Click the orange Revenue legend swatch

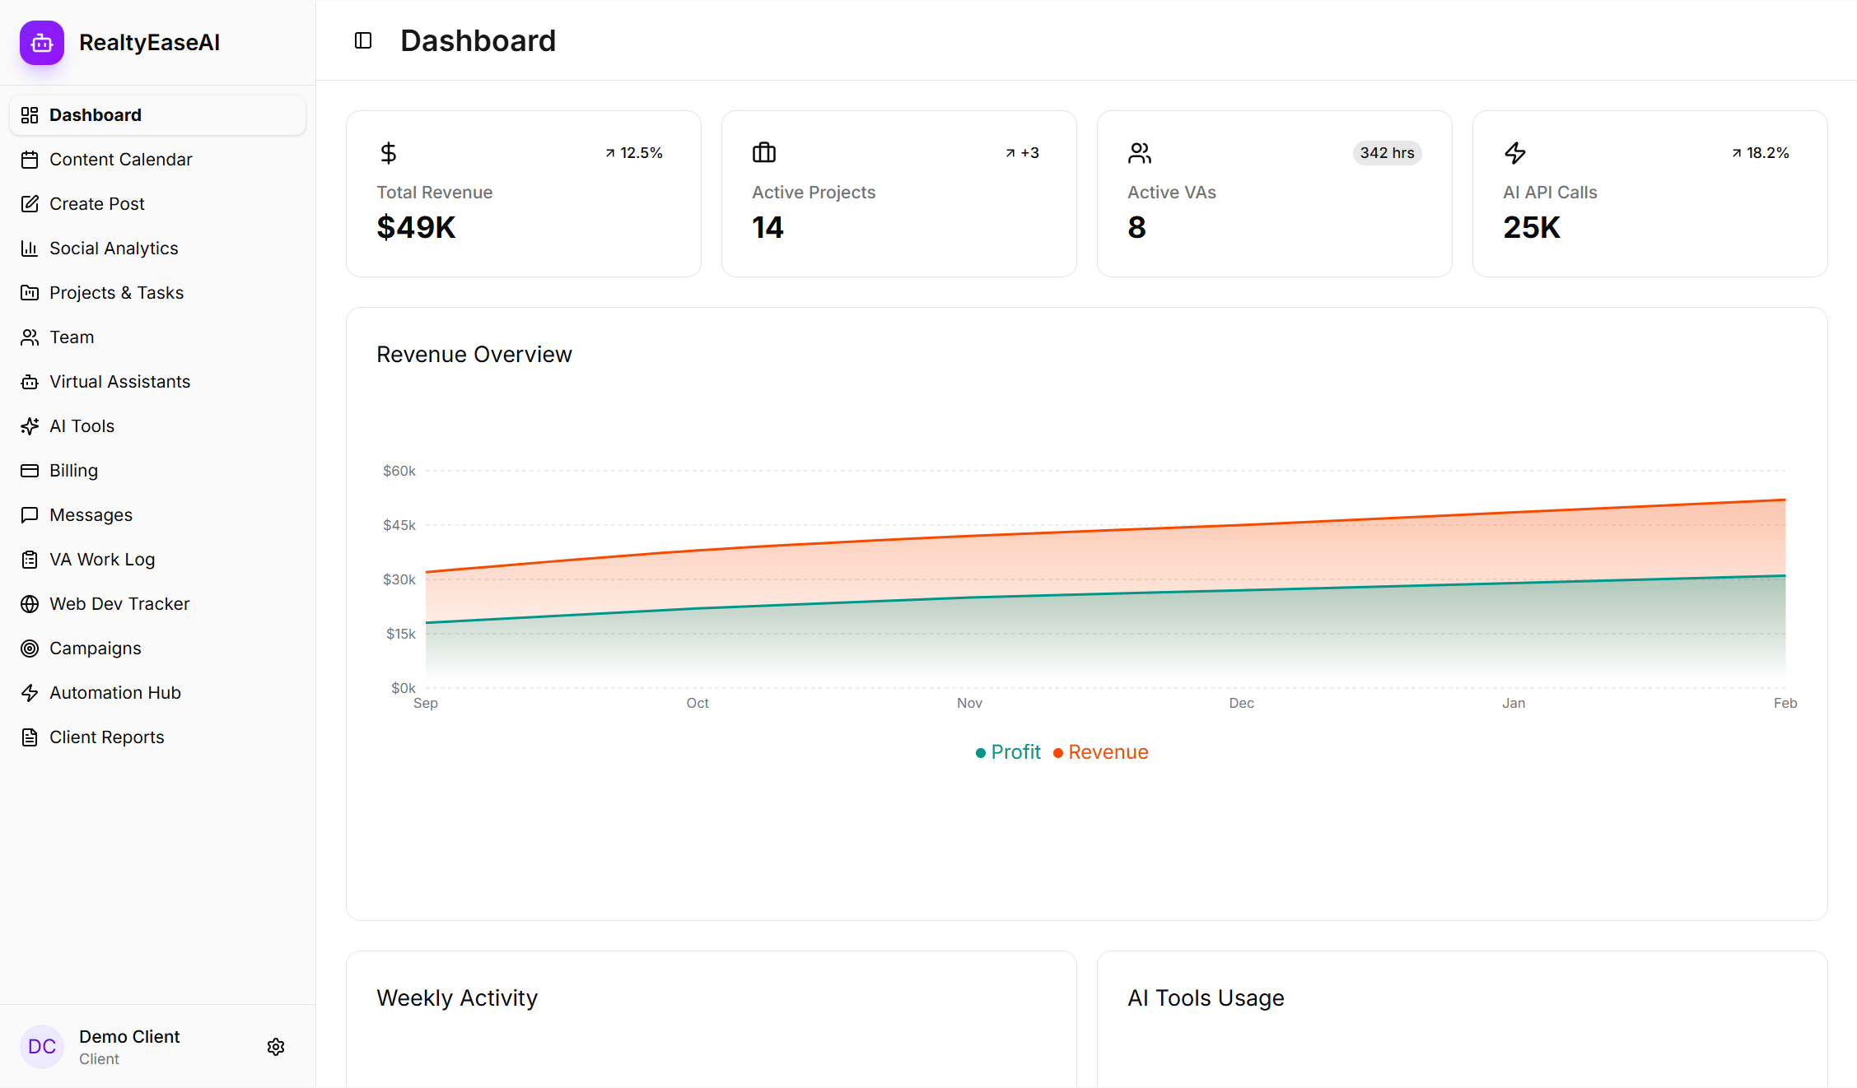[1058, 751]
